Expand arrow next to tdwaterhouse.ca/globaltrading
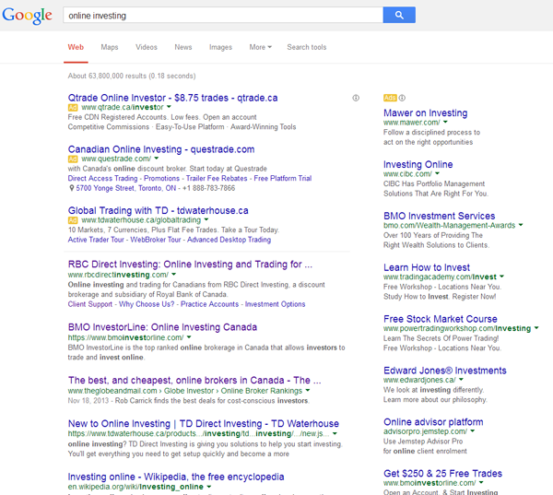The height and width of the screenshot is (495, 553). [x=206, y=219]
